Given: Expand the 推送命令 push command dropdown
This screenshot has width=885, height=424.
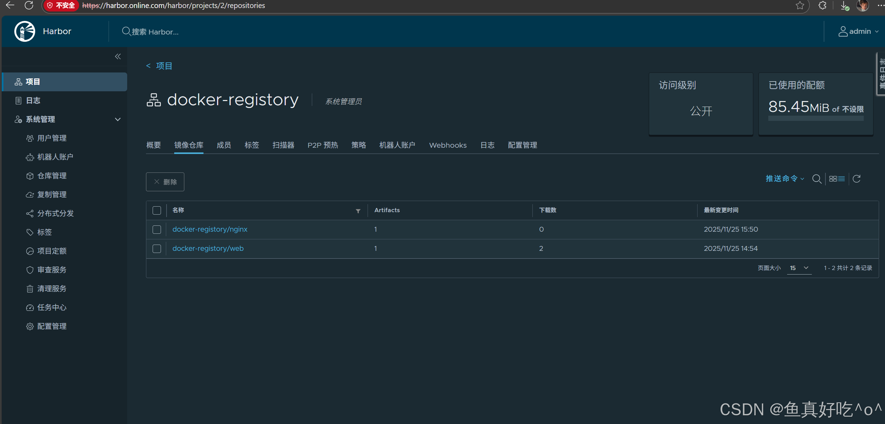Looking at the screenshot, I should click(785, 179).
